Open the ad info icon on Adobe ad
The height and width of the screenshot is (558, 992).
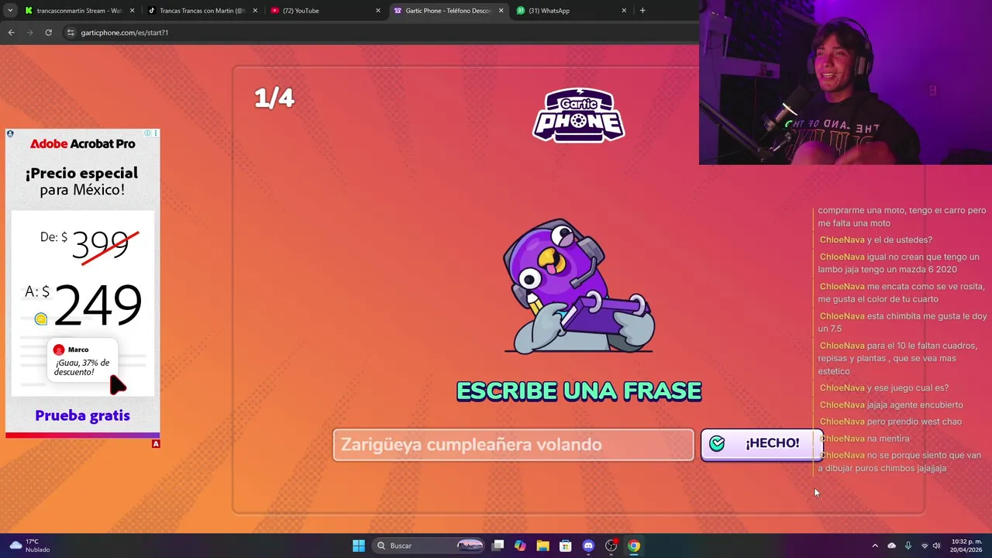coord(147,133)
